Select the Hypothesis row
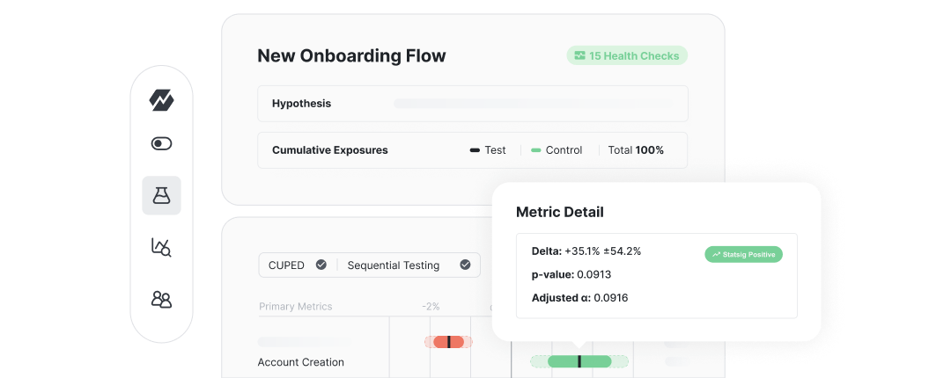The image size is (951, 378). pos(472,104)
